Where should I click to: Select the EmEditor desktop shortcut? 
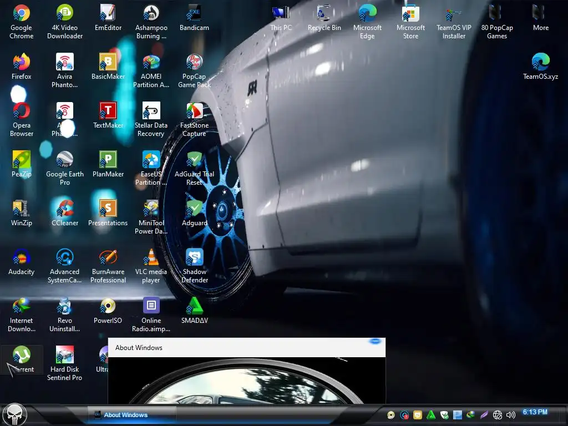click(x=108, y=17)
